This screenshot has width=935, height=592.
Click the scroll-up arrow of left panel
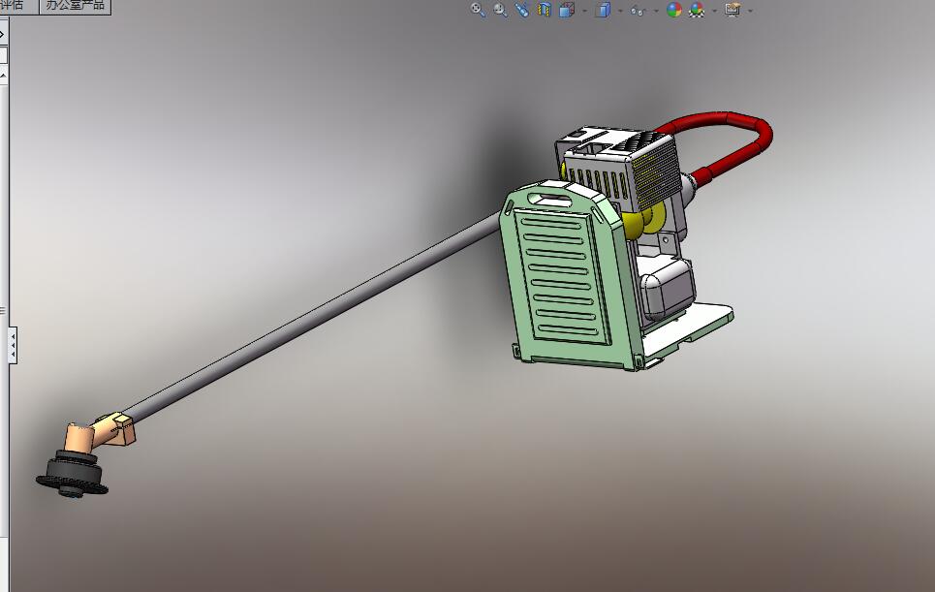pos(3,76)
